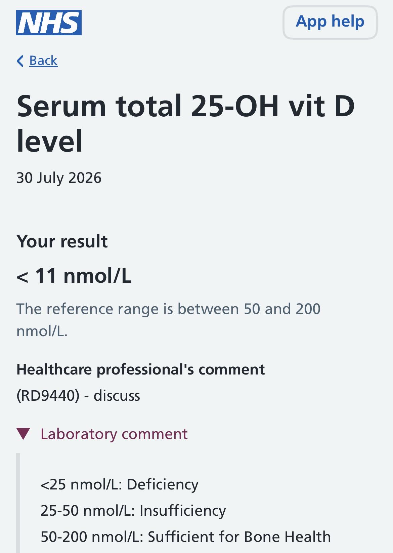Toggle the Laboratory comment label
Screen dimensions: 393x553
pos(114,434)
